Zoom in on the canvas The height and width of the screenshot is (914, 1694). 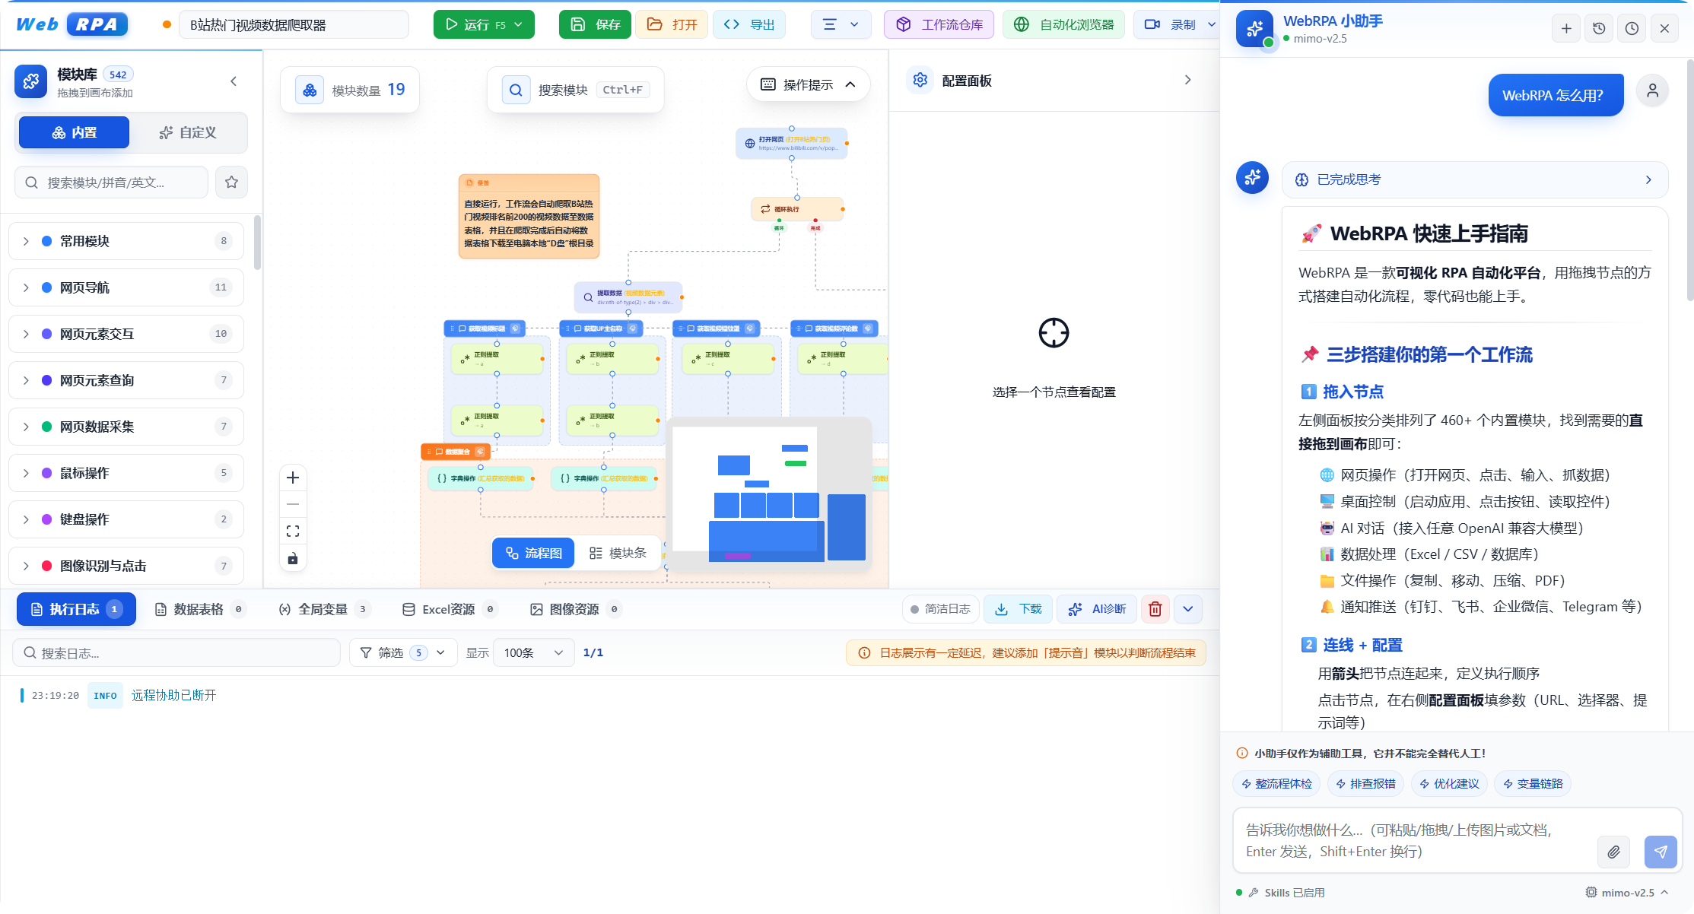point(293,478)
